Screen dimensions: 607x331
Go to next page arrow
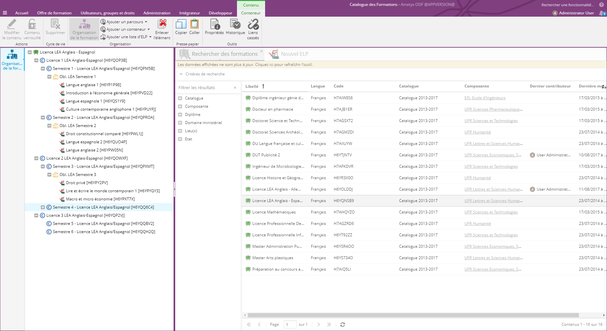coord(319,324)
